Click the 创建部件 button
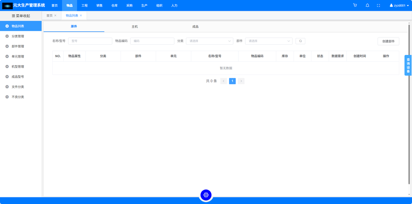 coord(388,41)
